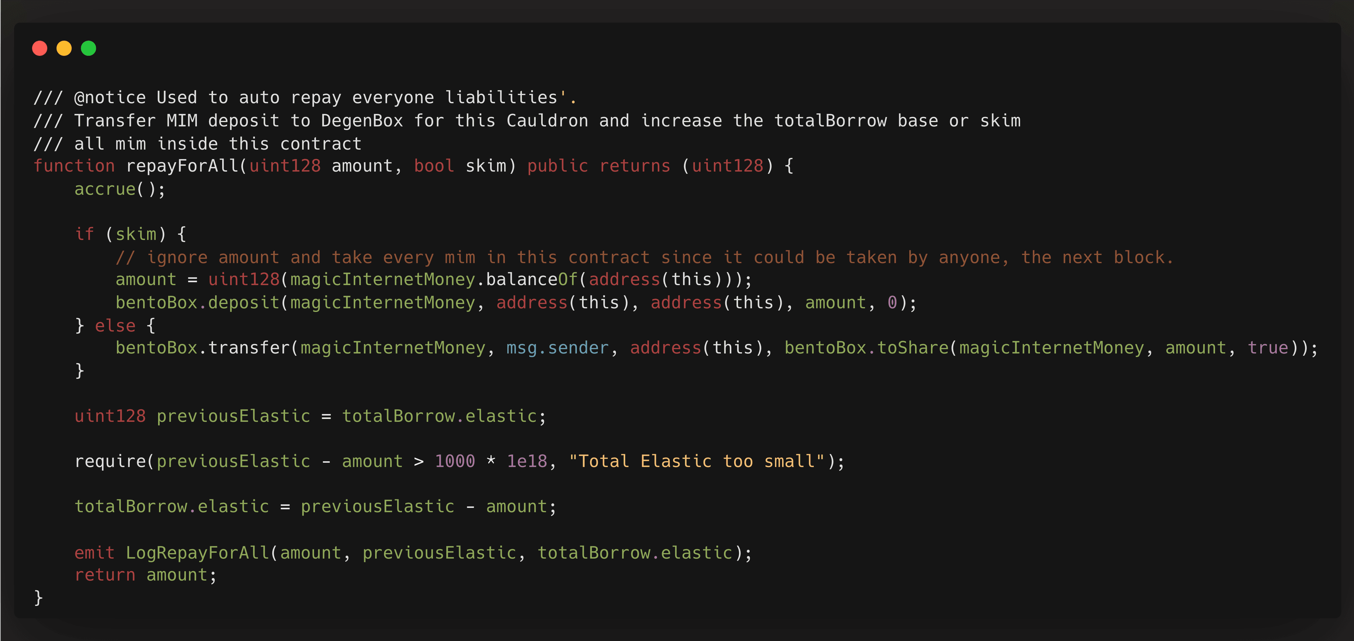Click the 'return' keyword near the bottom
The image size is (1354, 641).
pos(105,575)
